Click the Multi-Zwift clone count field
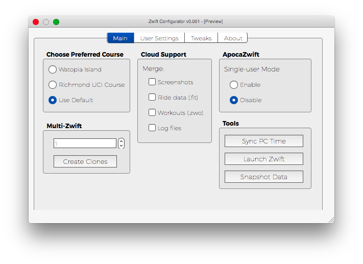This screenshot has height=264, width=363. [x=85, y=143]
